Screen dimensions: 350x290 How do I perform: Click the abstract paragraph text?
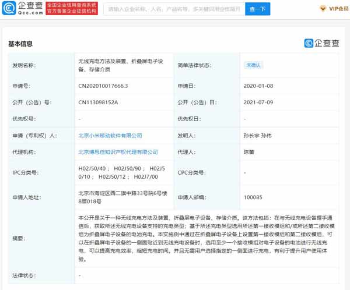(206, 239)
